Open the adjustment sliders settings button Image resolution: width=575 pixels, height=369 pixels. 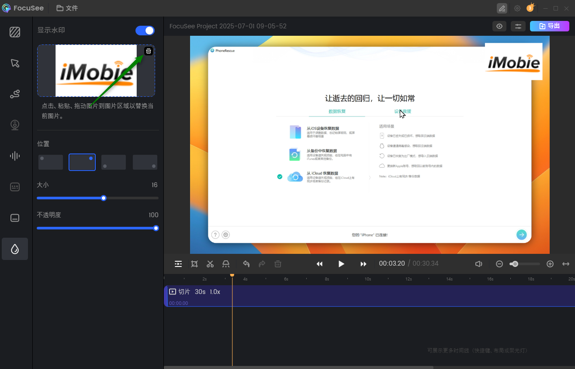tap(518, 26)
